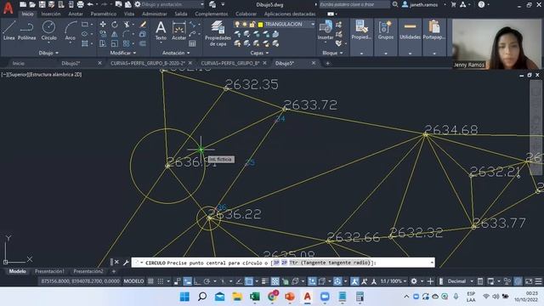Click the janeth.ramos account button
544x306 pixels.
(424, 4)
